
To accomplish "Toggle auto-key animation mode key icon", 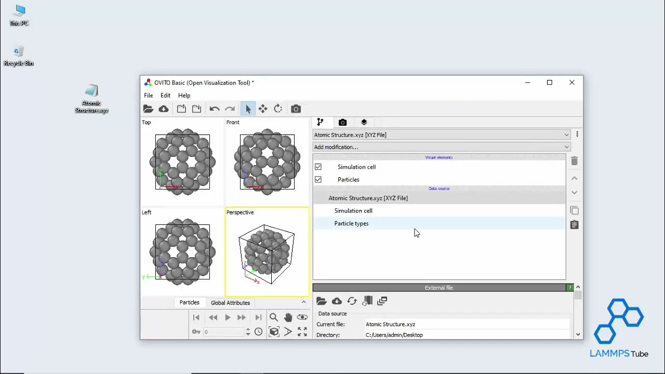I will [196, 332].
